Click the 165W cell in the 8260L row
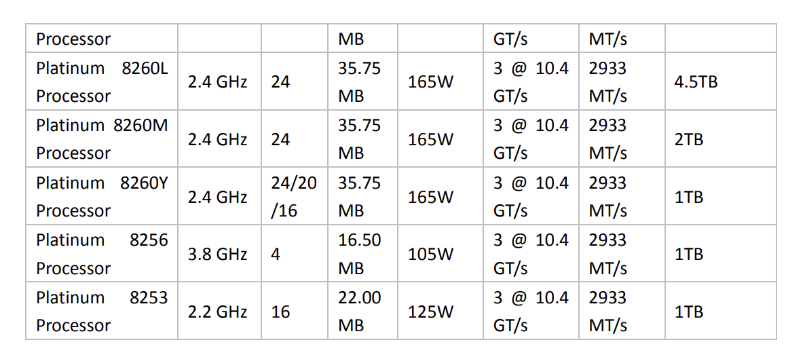Screen dimensions: 805x357 pos(430,83)
